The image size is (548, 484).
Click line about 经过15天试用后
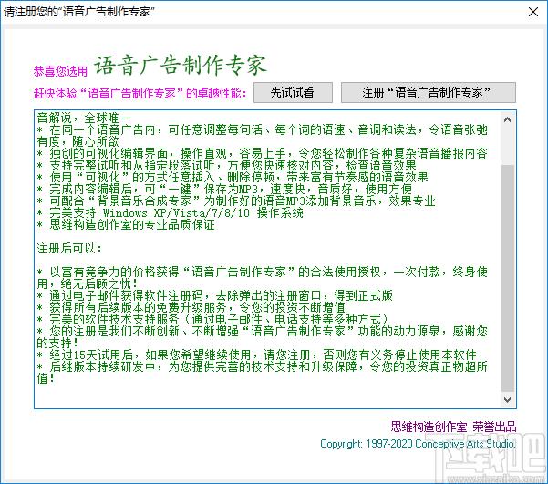click(x=256, y=355)
